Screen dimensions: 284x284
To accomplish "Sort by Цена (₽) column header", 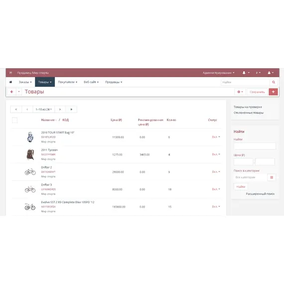I will click(x=116, y=120).
